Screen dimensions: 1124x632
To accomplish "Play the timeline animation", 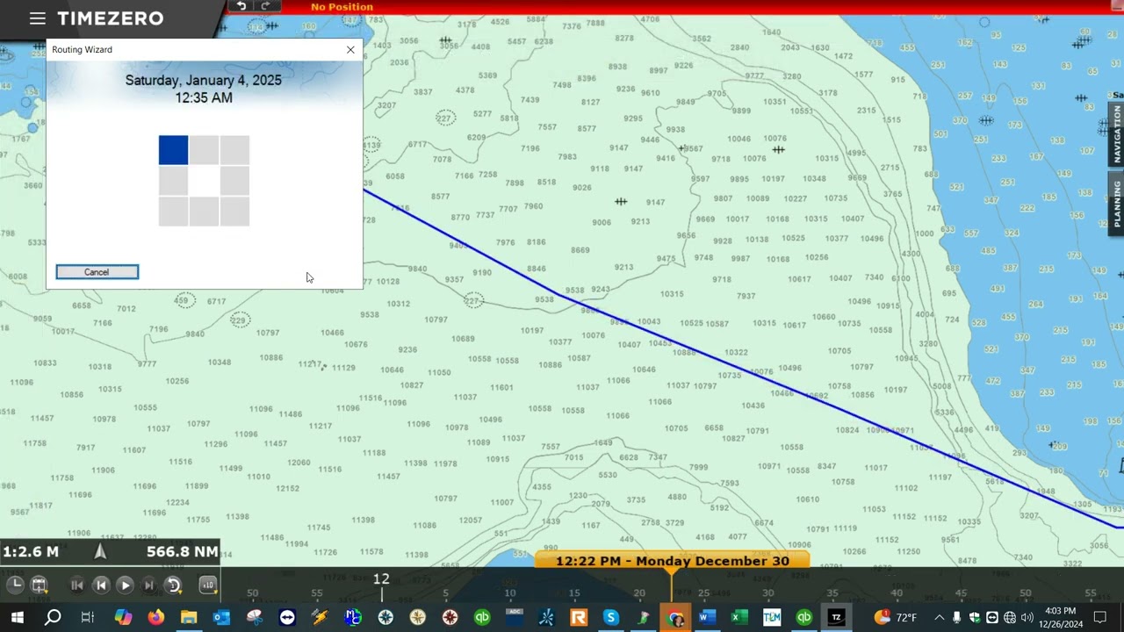I will pyautogui.click(x=125, y=585).
